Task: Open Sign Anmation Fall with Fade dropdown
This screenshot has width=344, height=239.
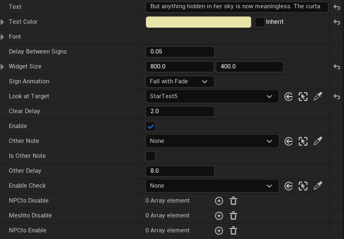Action: [179, 82]
